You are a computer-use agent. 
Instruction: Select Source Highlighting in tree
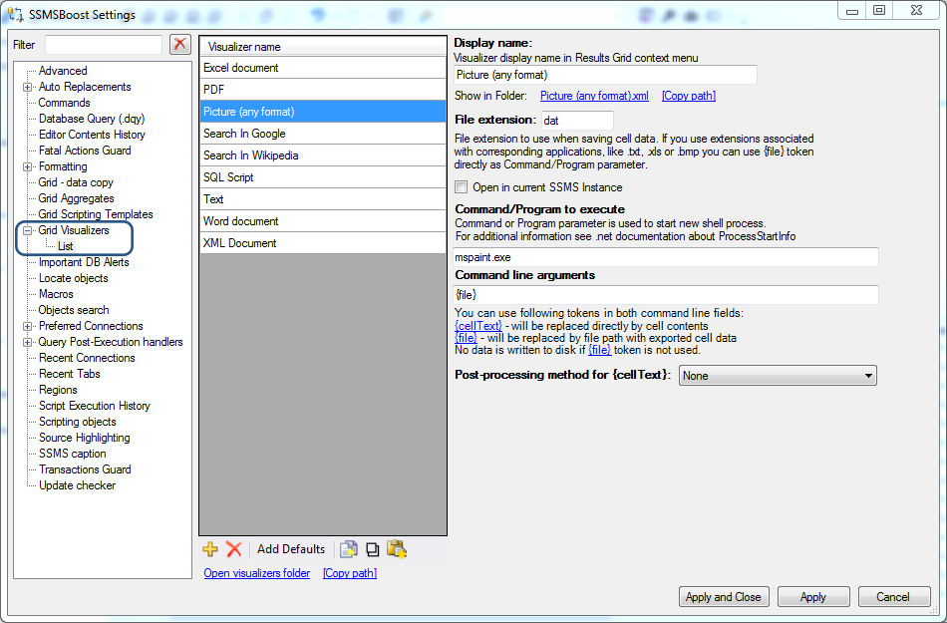(x=84, y=438)
